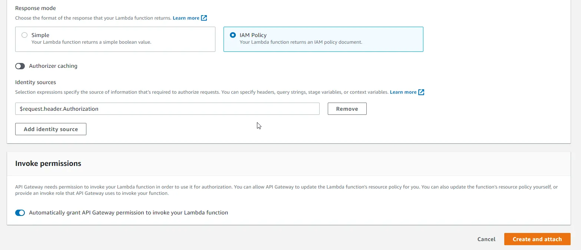Viewport: 581px width, 250px height.
Task: Select the IAM Policy option card
Action: (323, 39)
